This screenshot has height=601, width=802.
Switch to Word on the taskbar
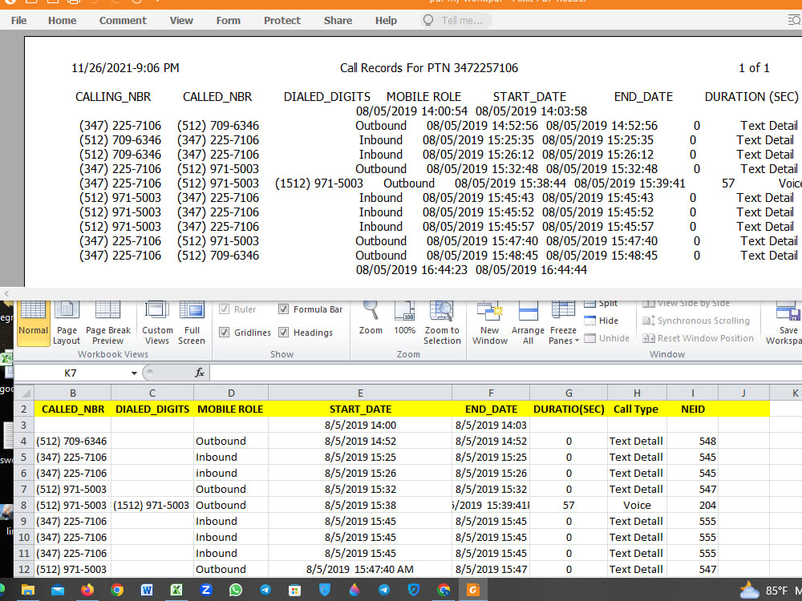147,590
